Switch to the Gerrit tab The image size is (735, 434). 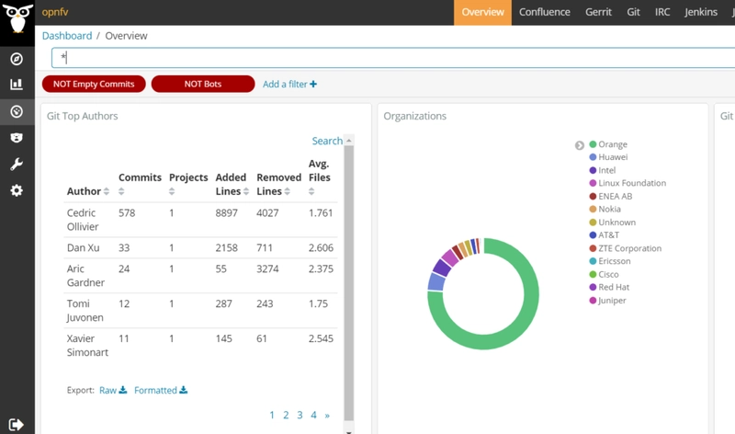pos(598,12)
